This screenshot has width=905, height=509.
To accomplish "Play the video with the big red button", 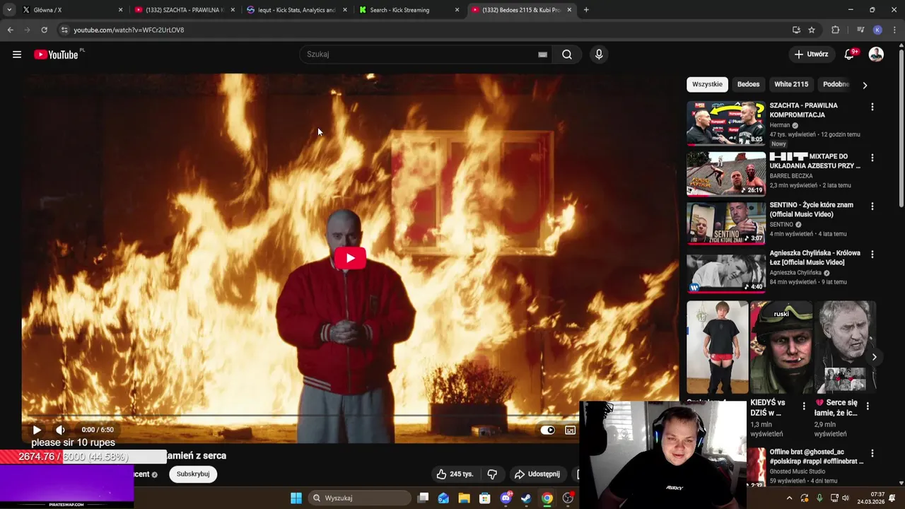I will (350, 258).
